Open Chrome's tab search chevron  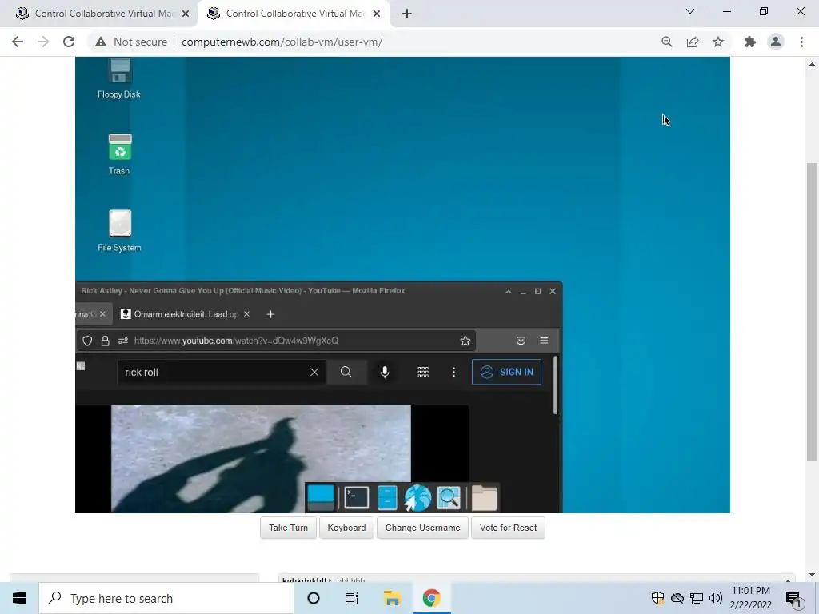(x=690, y=11)
